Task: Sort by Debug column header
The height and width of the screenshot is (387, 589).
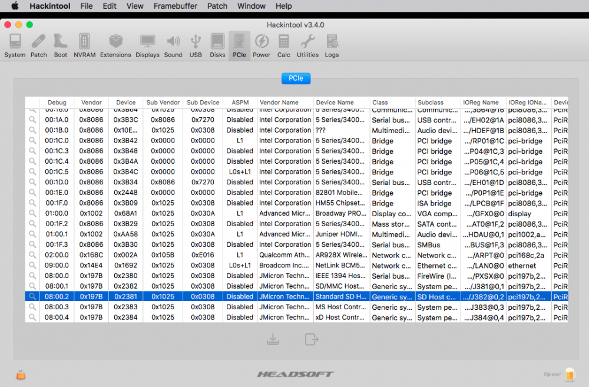Action: pos(57,102)
